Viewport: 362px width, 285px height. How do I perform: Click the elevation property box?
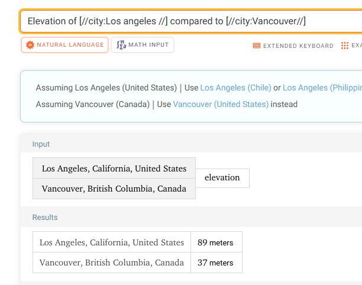[222, 178]
